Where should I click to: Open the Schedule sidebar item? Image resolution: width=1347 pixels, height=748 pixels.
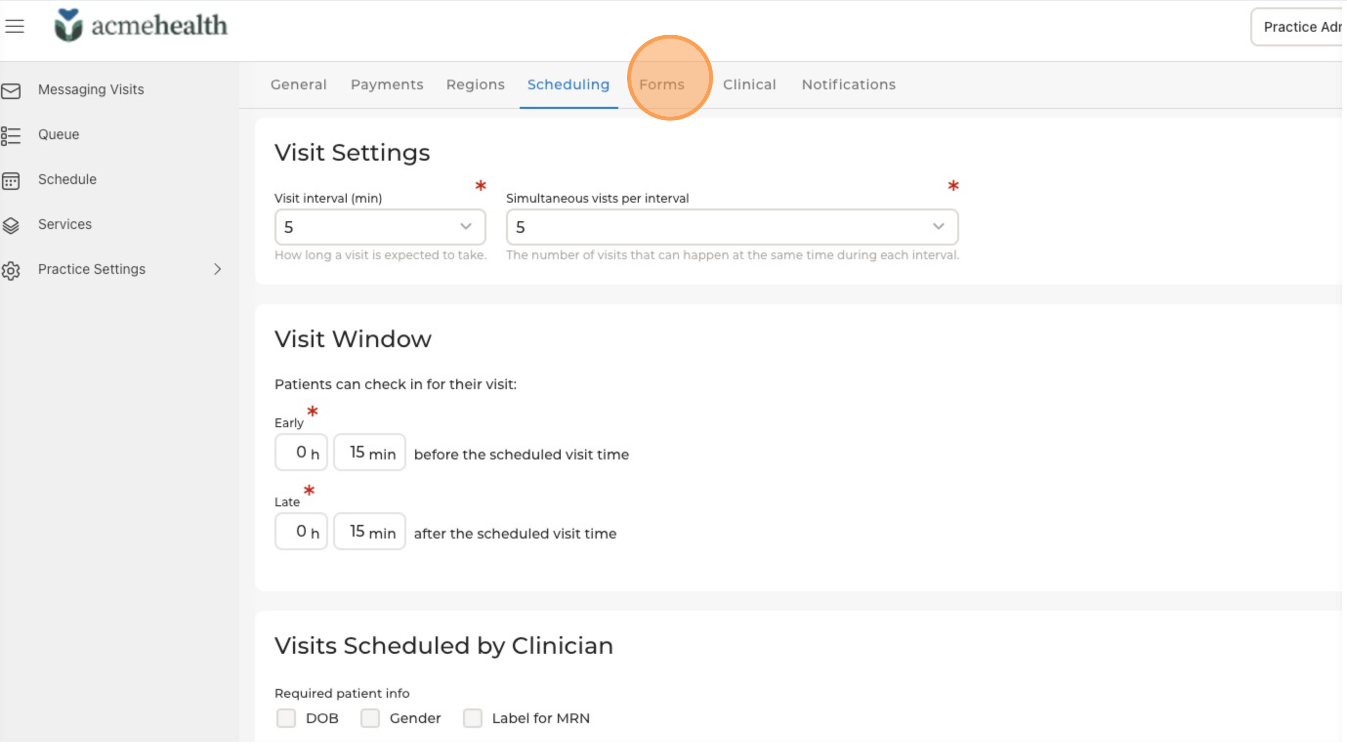(67, 180)
